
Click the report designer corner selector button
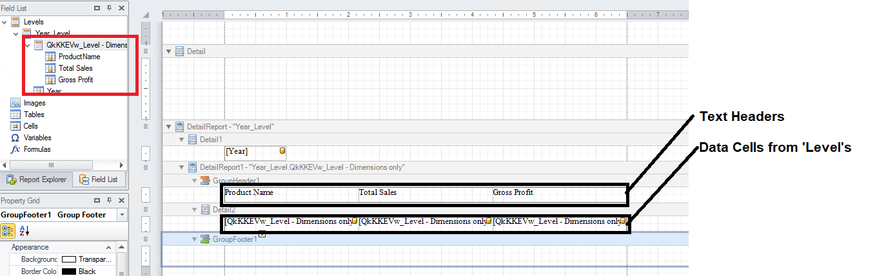(x=145, y=15)
